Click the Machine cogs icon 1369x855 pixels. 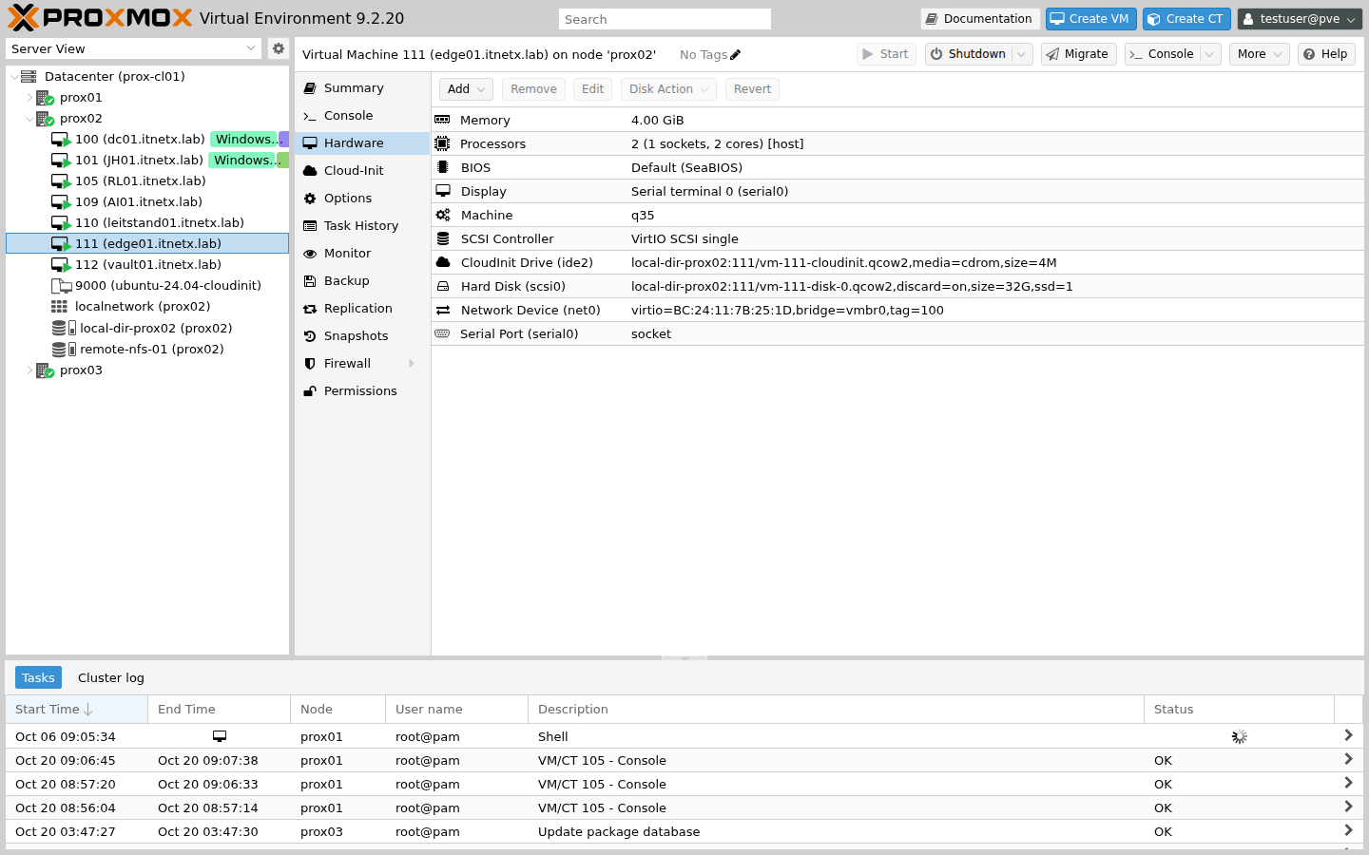(x=443, y=215)
